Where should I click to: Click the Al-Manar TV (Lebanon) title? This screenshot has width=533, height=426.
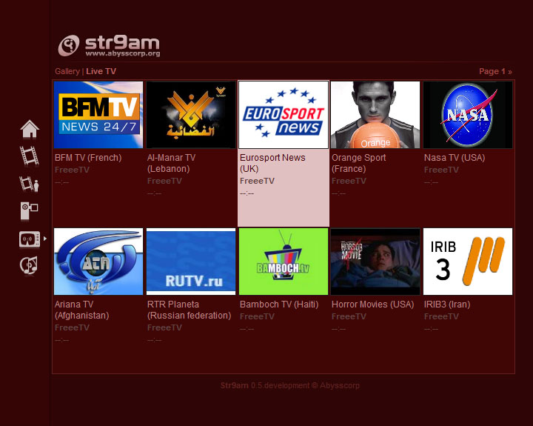[171, 163]
